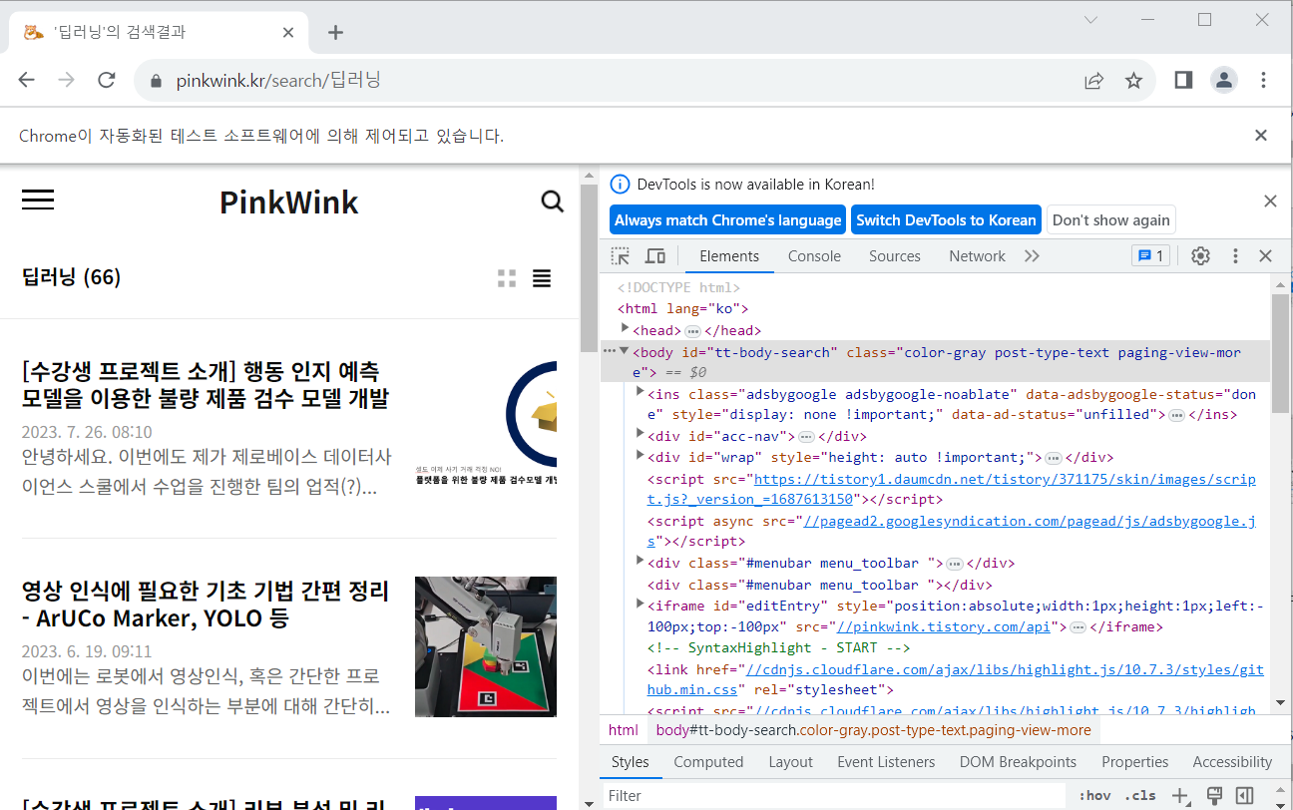Viewport: 1293px width, 810px height.
Task: Click inside the Styles filter field
Action: point(698,795)
